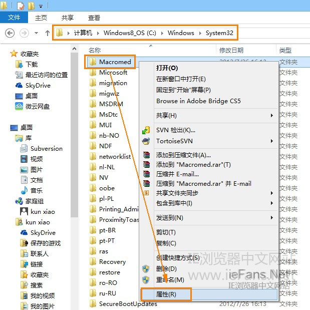Click the Forward navigation arrow
This screenshot has height=310, width=310.
(24, 33)
